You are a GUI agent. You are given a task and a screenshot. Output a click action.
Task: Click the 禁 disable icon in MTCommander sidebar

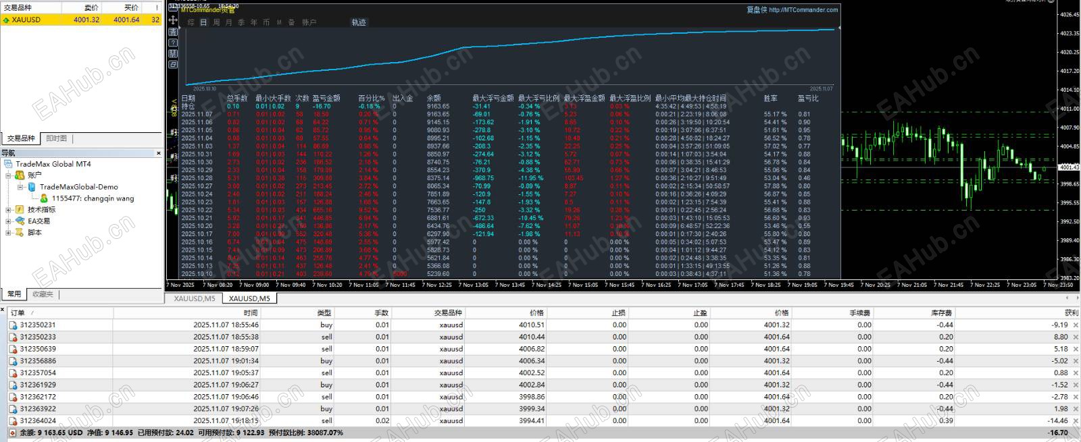(x=173, y=53)
